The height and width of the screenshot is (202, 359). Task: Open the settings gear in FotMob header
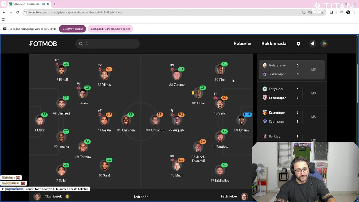(x=298, y=44)
